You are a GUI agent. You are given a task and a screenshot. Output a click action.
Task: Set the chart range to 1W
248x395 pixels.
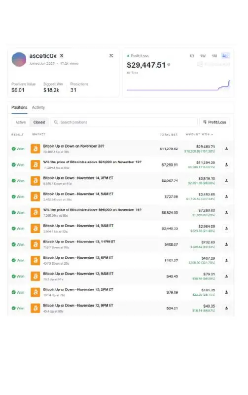click(203, 56)
